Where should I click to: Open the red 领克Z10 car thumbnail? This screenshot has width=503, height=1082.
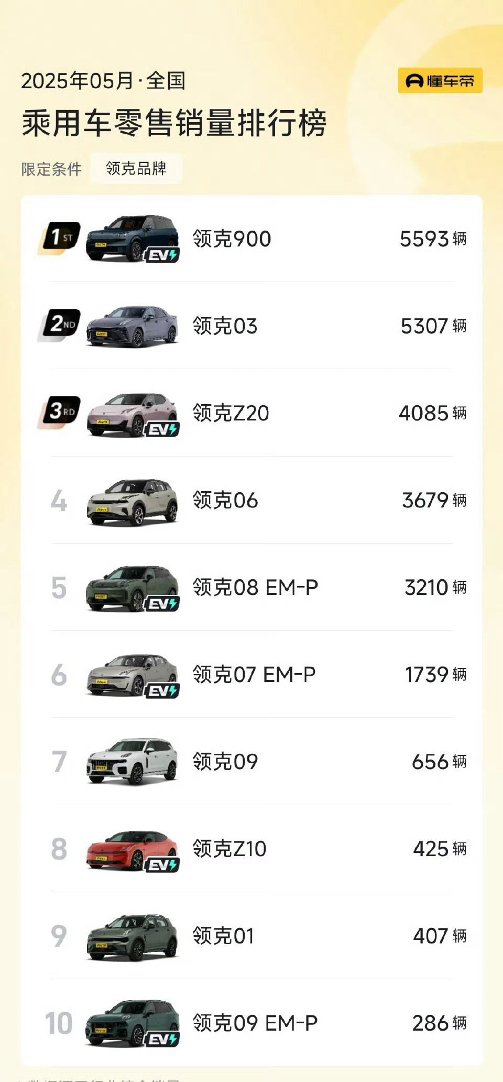click(x=132, y=849)
